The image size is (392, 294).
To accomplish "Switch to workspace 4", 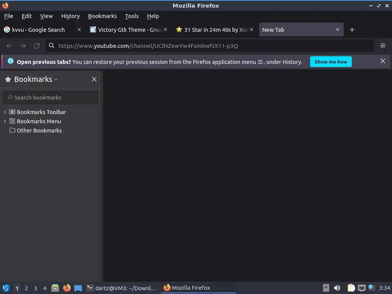I will (x=45, y=288).
